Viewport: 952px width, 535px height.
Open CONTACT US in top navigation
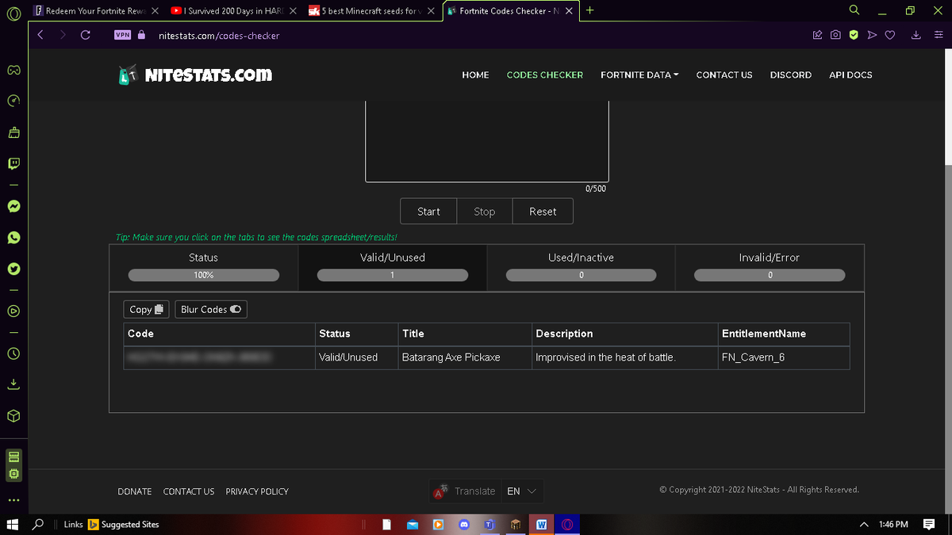(x=724, y=75)
